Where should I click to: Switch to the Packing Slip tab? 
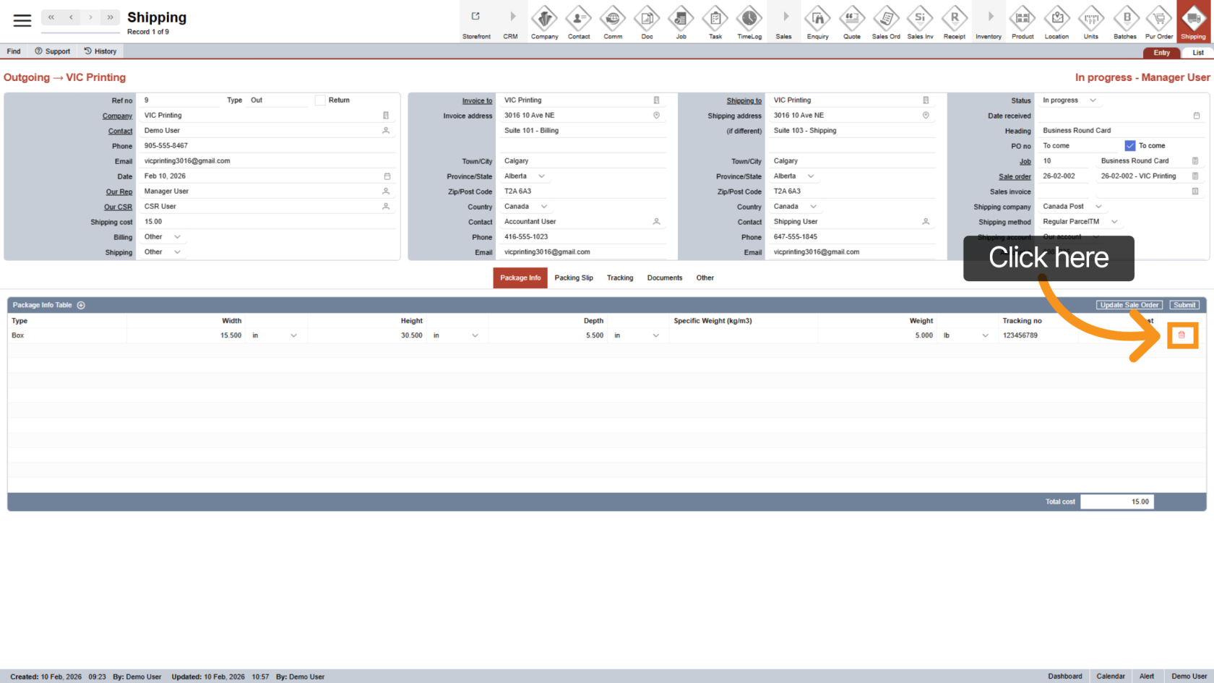[x=574, y=278]
